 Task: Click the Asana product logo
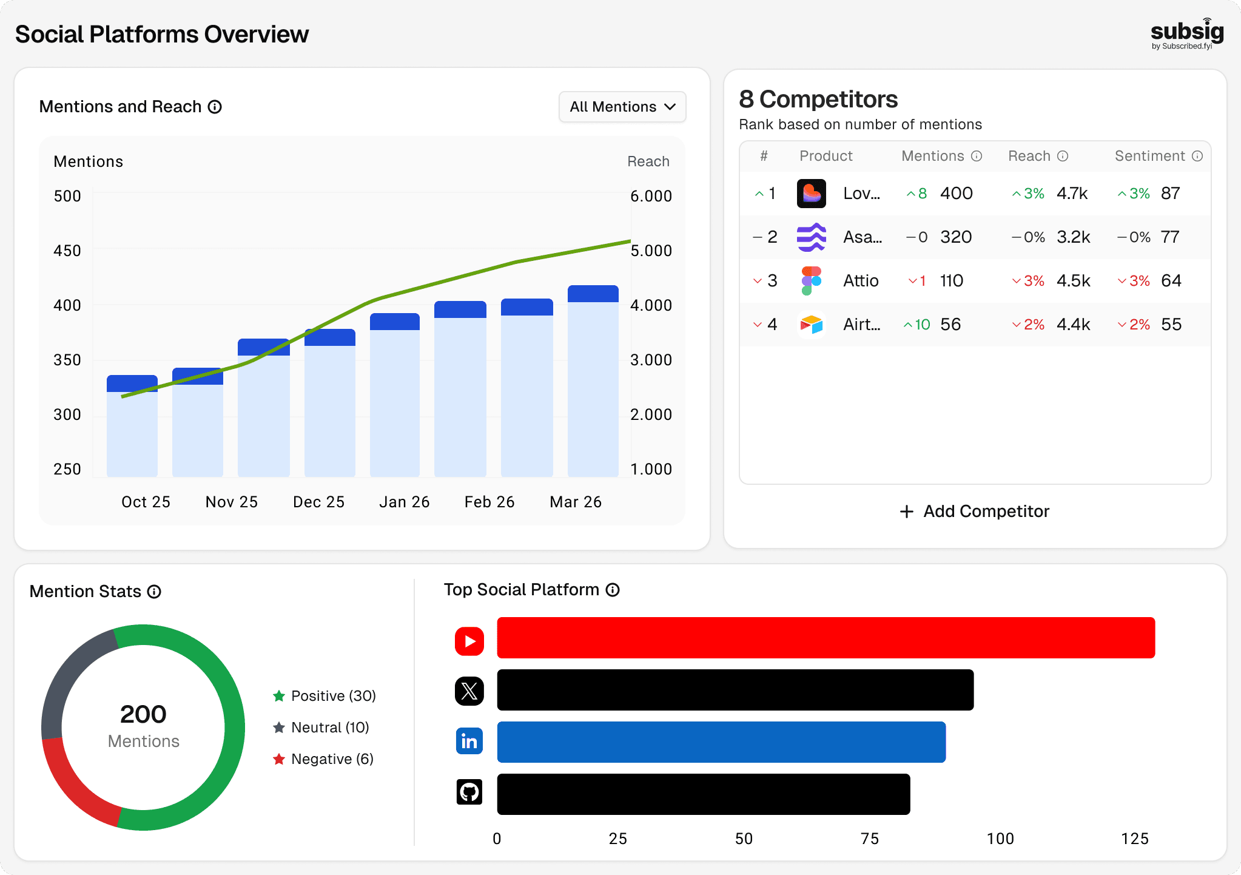click(811, 237)
